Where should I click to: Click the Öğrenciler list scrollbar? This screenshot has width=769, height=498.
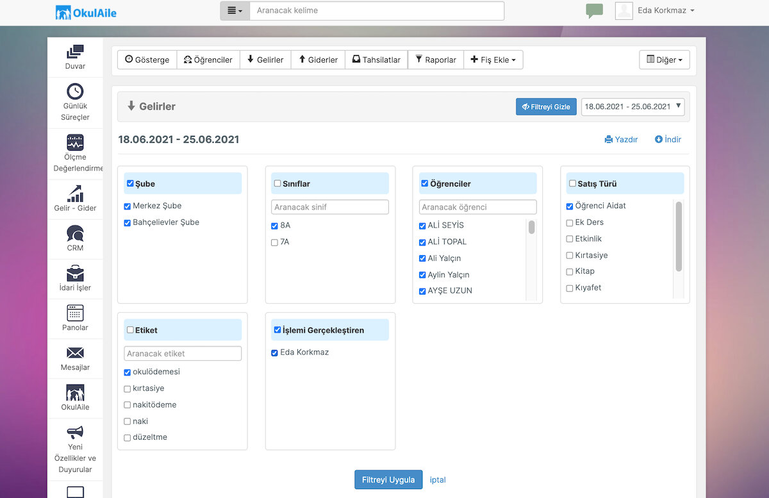click(531, 228)
